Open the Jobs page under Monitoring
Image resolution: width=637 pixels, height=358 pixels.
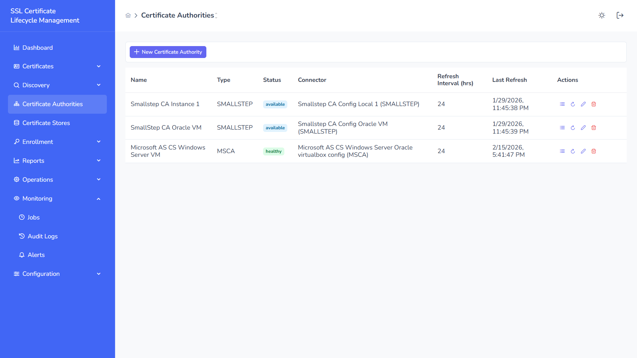coord(33,217)
